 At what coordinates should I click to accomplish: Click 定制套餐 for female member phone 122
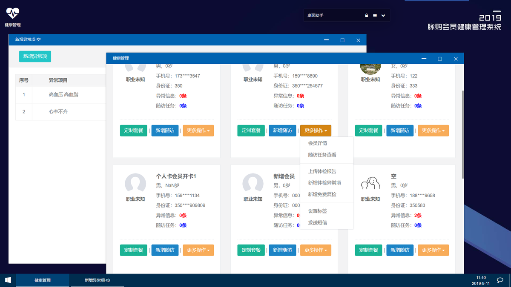pyautogui.click(x=369, y=131)
